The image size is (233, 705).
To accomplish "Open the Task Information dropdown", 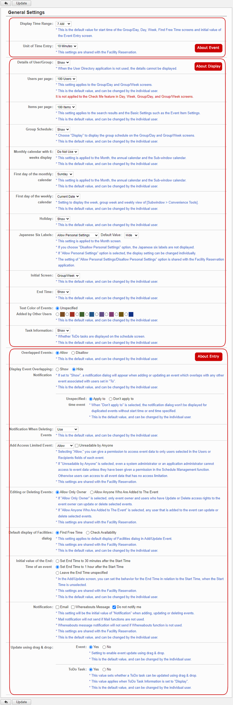I will pyautogui.click(x=63, y=331).
